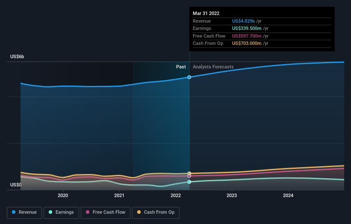The height and width of the screenshot is (224, 351).
Task: Click the blue Revenue legend dot
Action: click(x=14, y=212)
